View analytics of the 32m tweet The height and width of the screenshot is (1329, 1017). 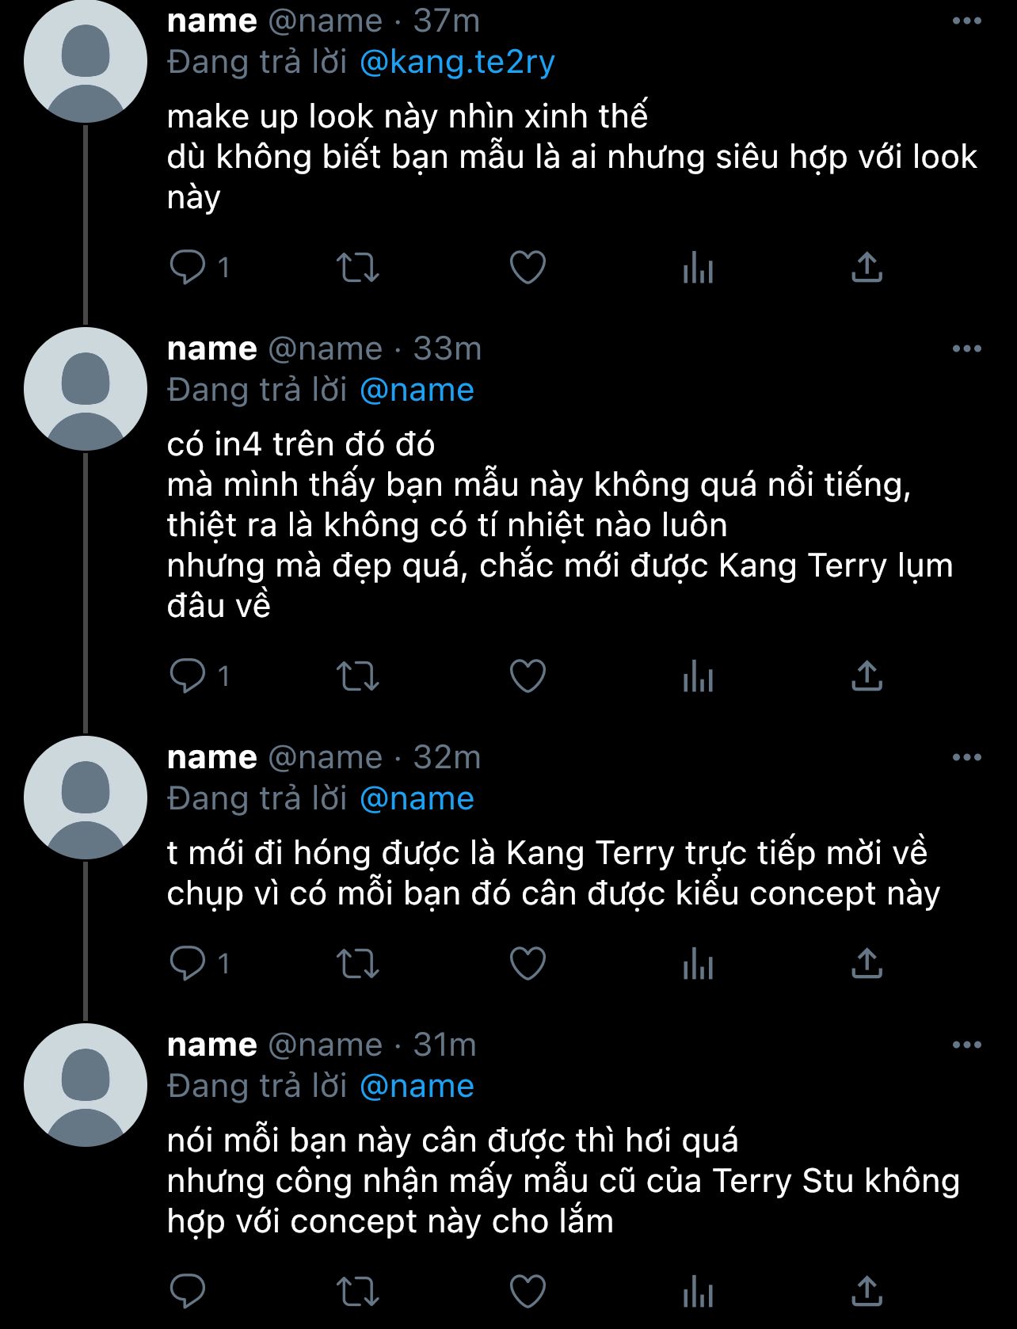698,964
